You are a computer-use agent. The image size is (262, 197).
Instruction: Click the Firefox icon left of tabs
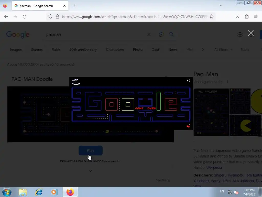pos(5,6)
